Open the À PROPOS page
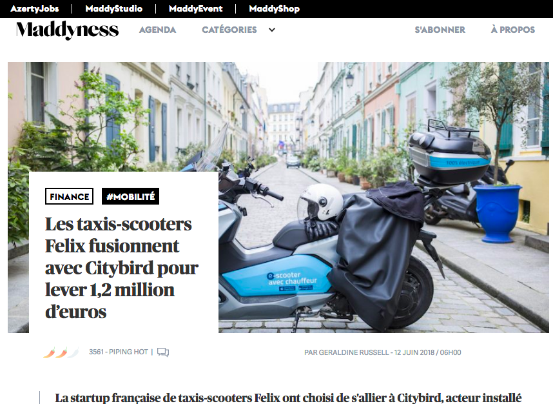Viewport: 553px width, 404px height. pyautogui.click(x=513, y=30)
